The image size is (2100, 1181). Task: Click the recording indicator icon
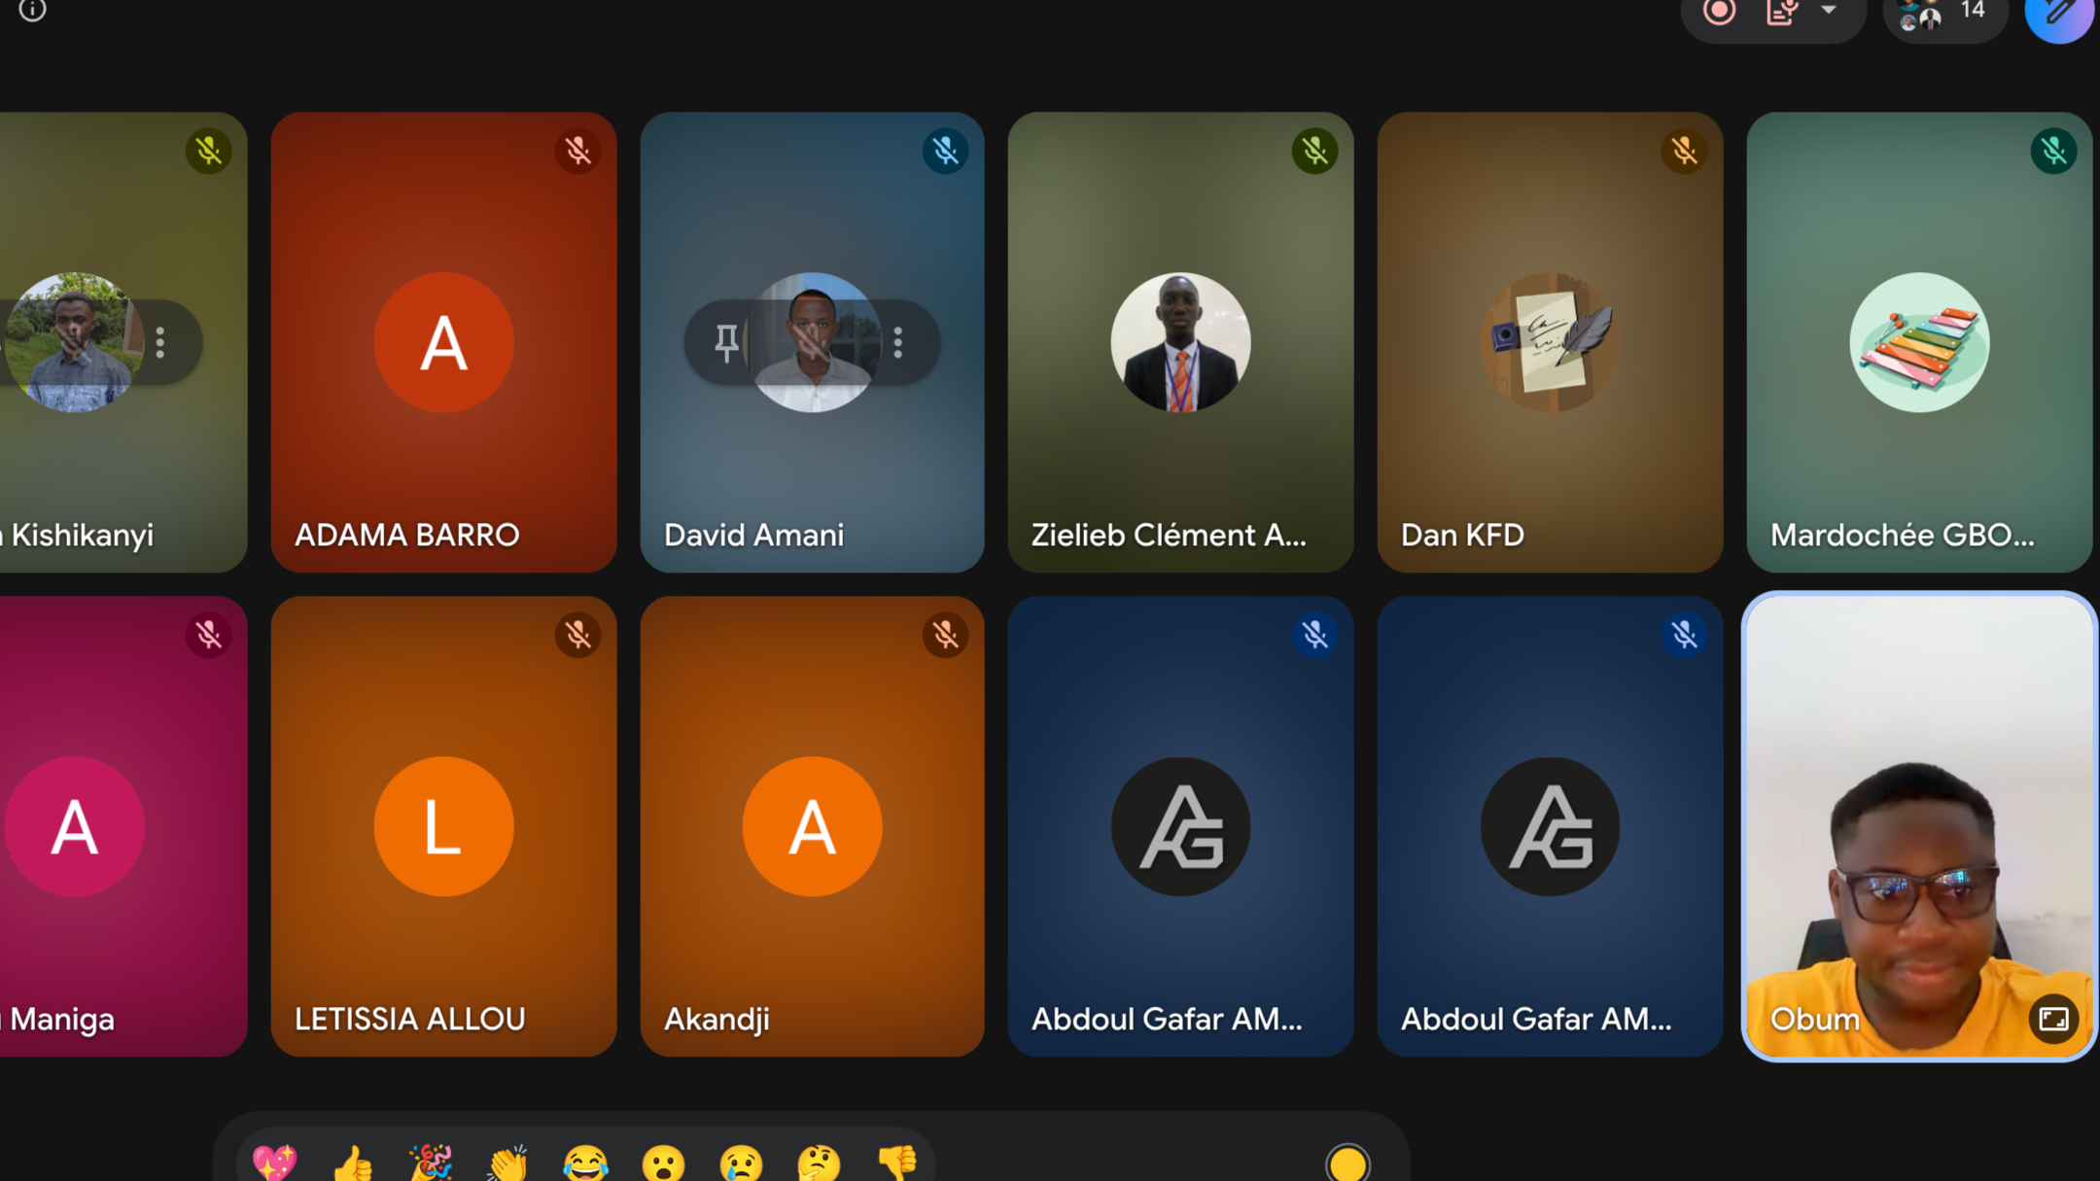tap(1719, 12)
